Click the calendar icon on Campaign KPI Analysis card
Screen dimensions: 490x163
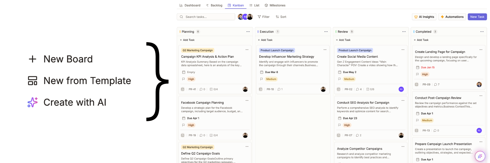click(x=184, y=72)
